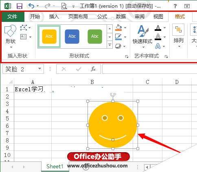The width and height of the screenshot is (197, 172).
Task: Switch to the 开始 tab
Action: pos(35,17)
